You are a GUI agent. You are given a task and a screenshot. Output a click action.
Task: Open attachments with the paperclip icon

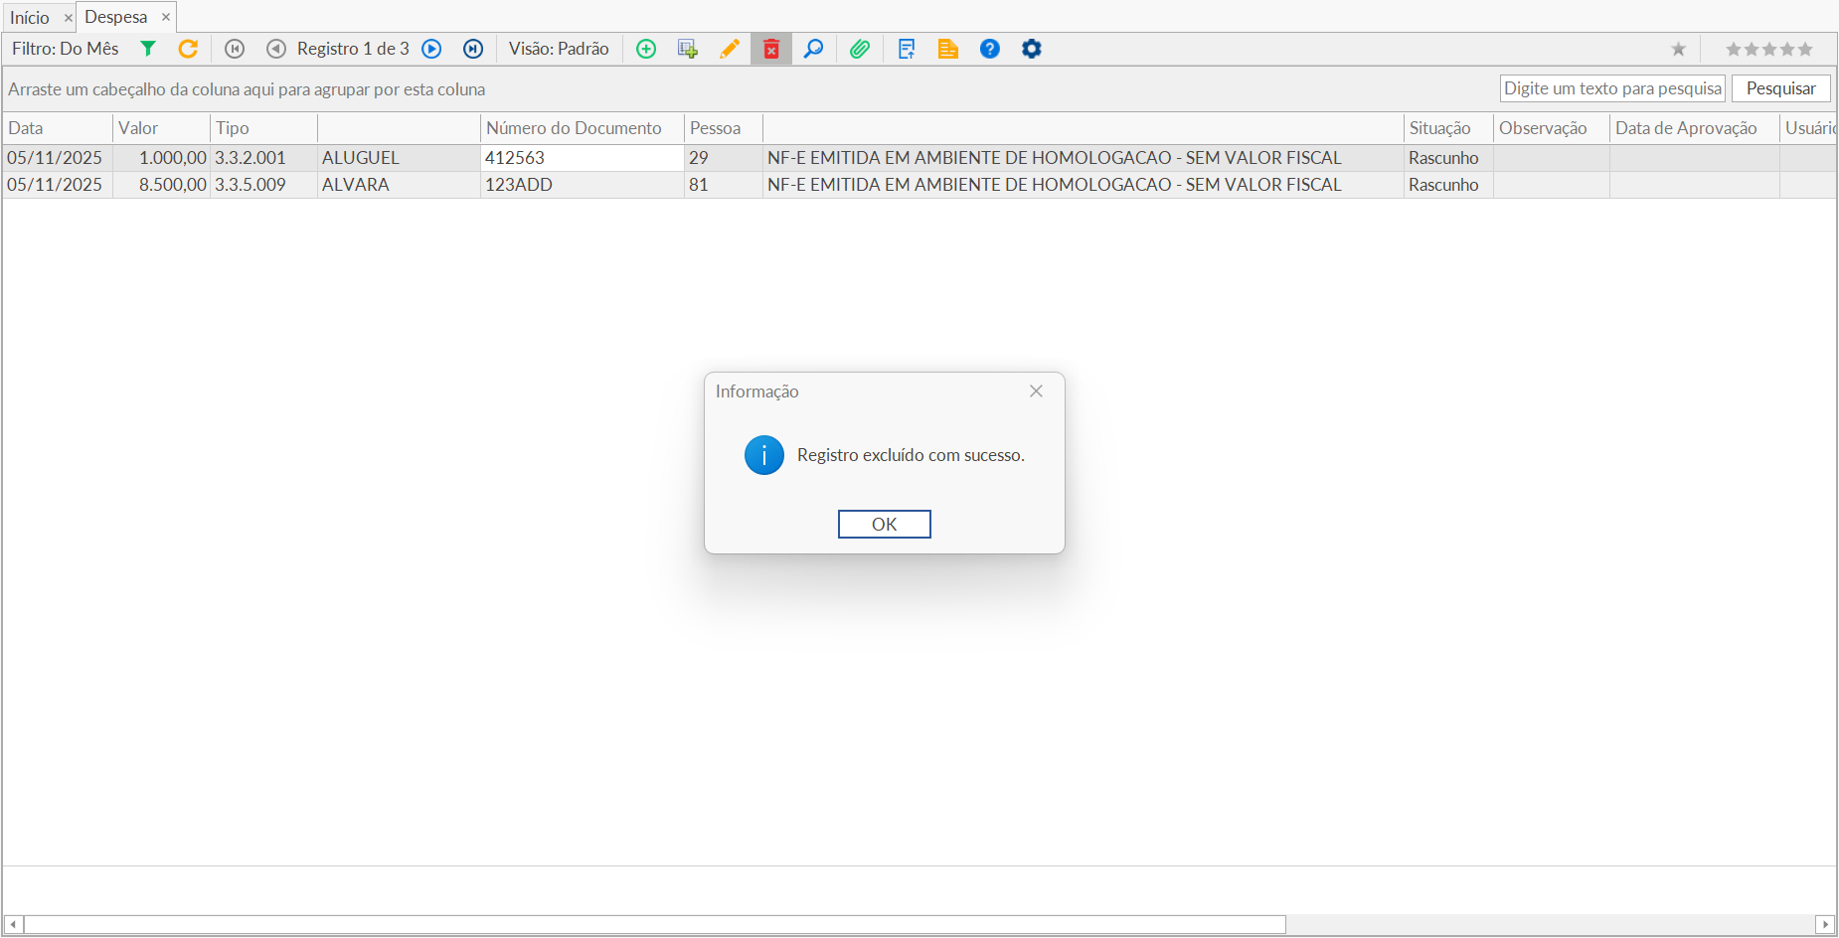point(860,49)
